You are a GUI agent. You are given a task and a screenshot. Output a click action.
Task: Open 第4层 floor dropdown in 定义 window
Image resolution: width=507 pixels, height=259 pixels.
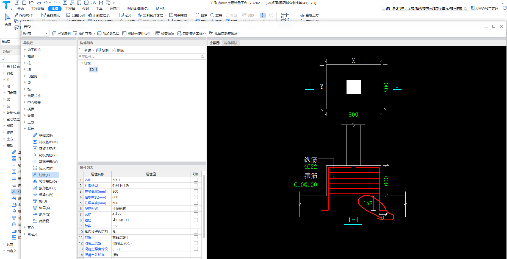(x=35, y=33)
